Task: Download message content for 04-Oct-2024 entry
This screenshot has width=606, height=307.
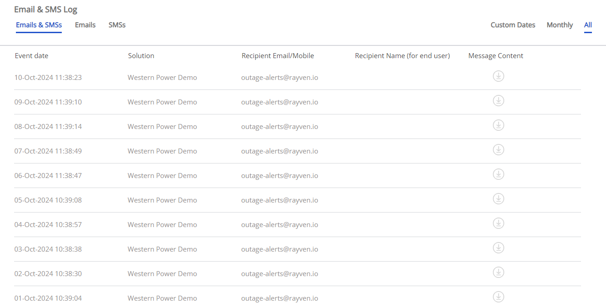Action: [x=498, y=223]
